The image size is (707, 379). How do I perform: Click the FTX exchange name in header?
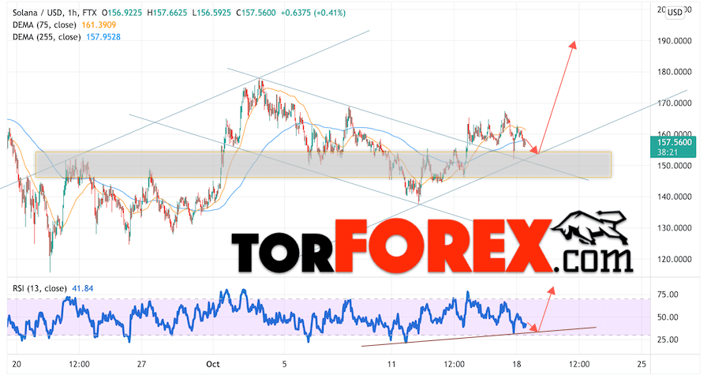coord(89,13)
